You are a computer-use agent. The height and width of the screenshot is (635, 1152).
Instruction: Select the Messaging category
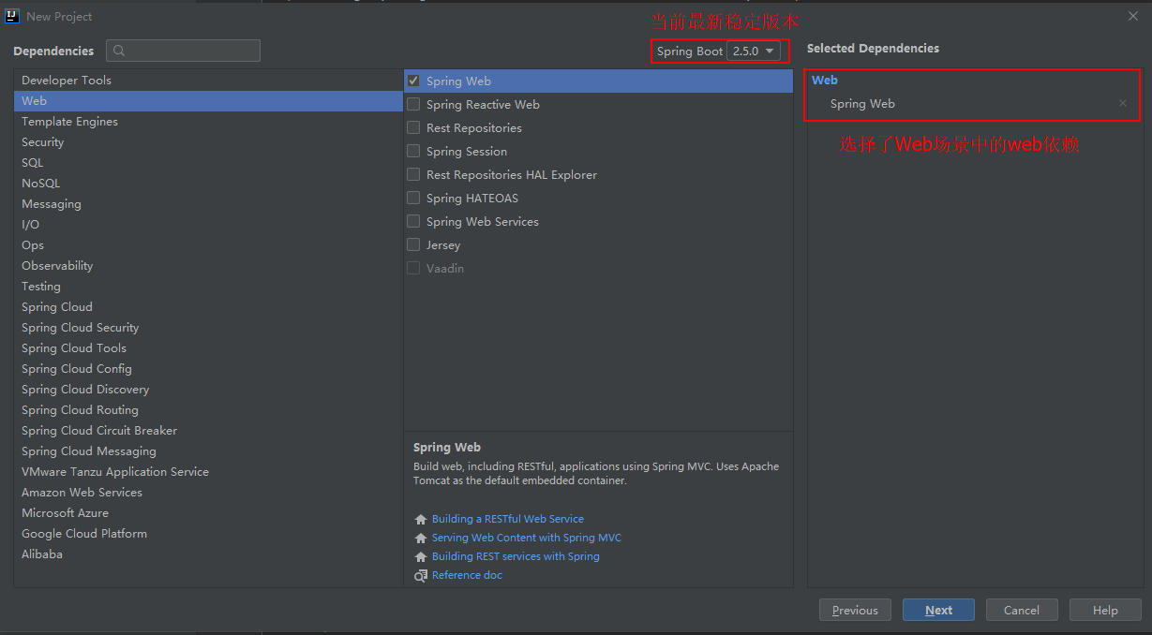(208, 204)
